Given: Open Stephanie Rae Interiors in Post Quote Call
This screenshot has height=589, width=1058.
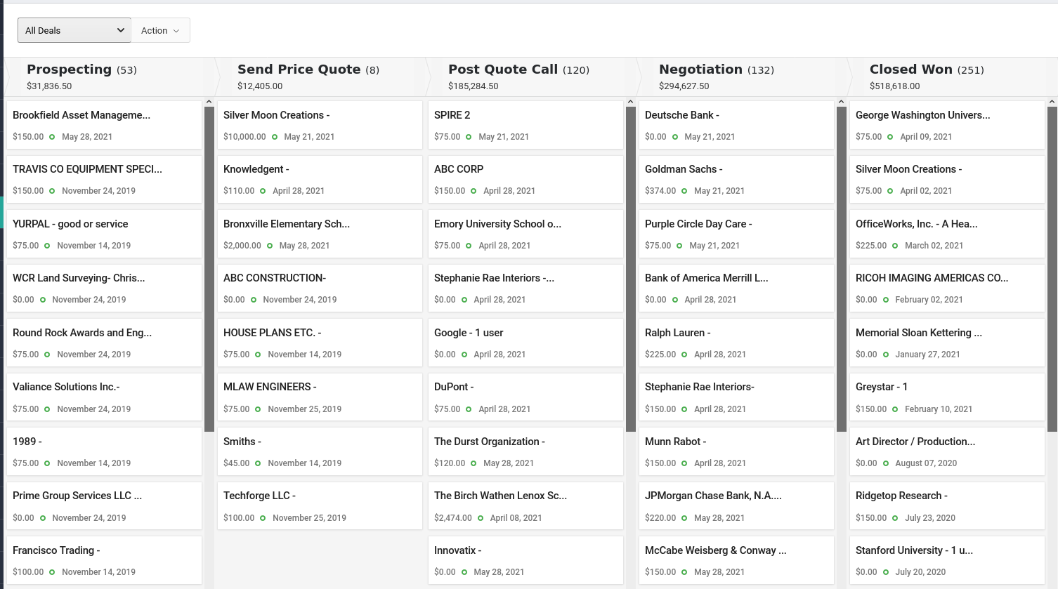Looking at the screenshot, I should [x=525, y=288].
